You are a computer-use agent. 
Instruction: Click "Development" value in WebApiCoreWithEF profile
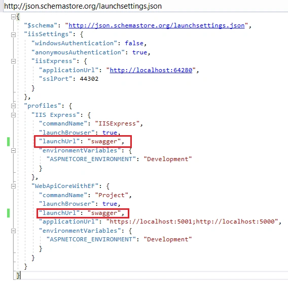168,239
